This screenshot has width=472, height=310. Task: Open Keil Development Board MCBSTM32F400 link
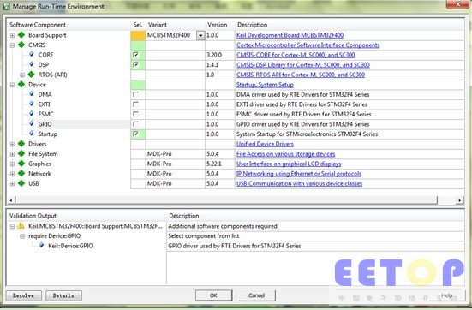(290, 35)
